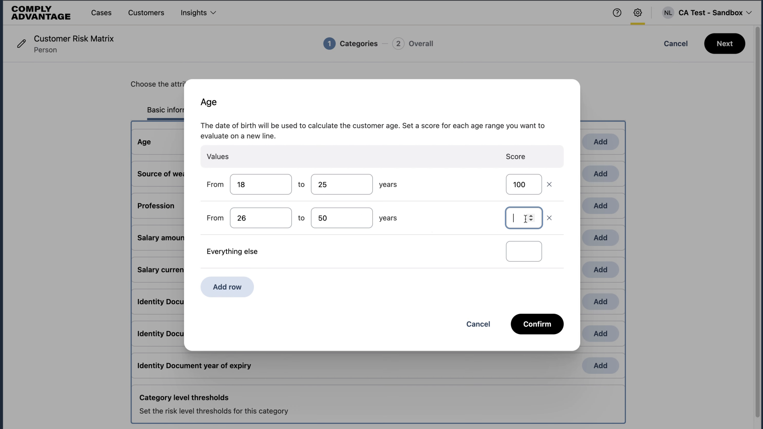The width and height of the screenshot is (763, 429).
Task: Select the step 1 Categories circle
Action: click(329, 43)
